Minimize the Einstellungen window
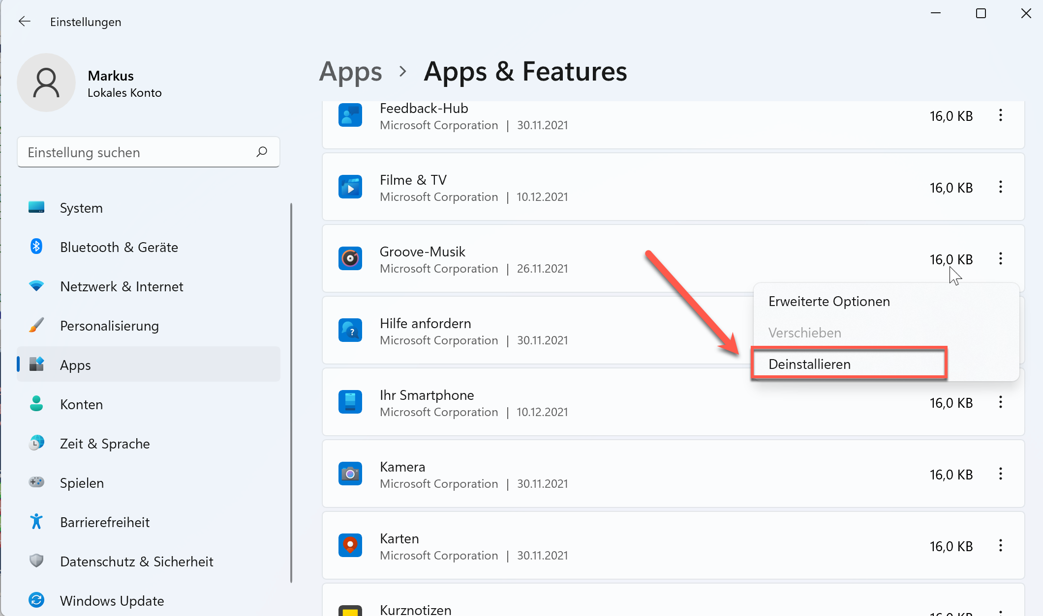The width and height of the screenshot is (1043, 616). click(x=936, y=14)
